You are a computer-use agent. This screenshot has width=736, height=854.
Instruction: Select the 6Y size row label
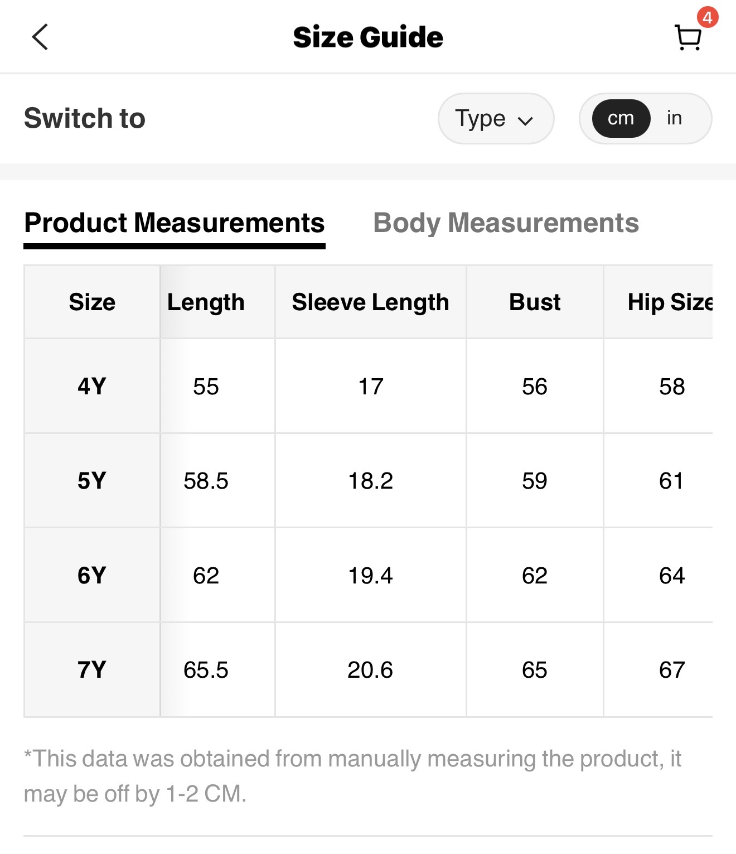(92, 575)
